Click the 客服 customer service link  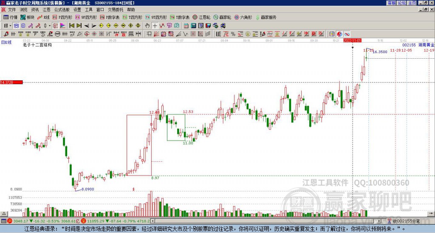[x=391, y=3]
